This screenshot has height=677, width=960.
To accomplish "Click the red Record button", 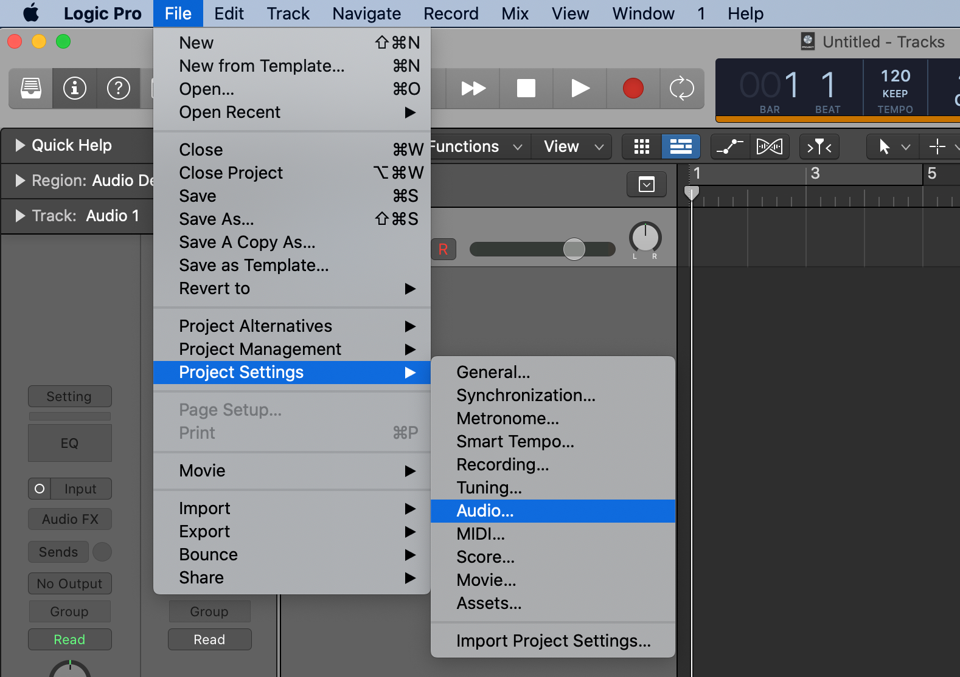I will [633, 88].
